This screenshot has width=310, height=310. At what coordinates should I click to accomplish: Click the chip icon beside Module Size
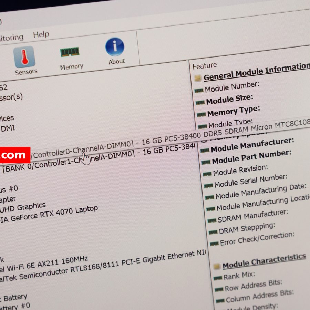200,103
